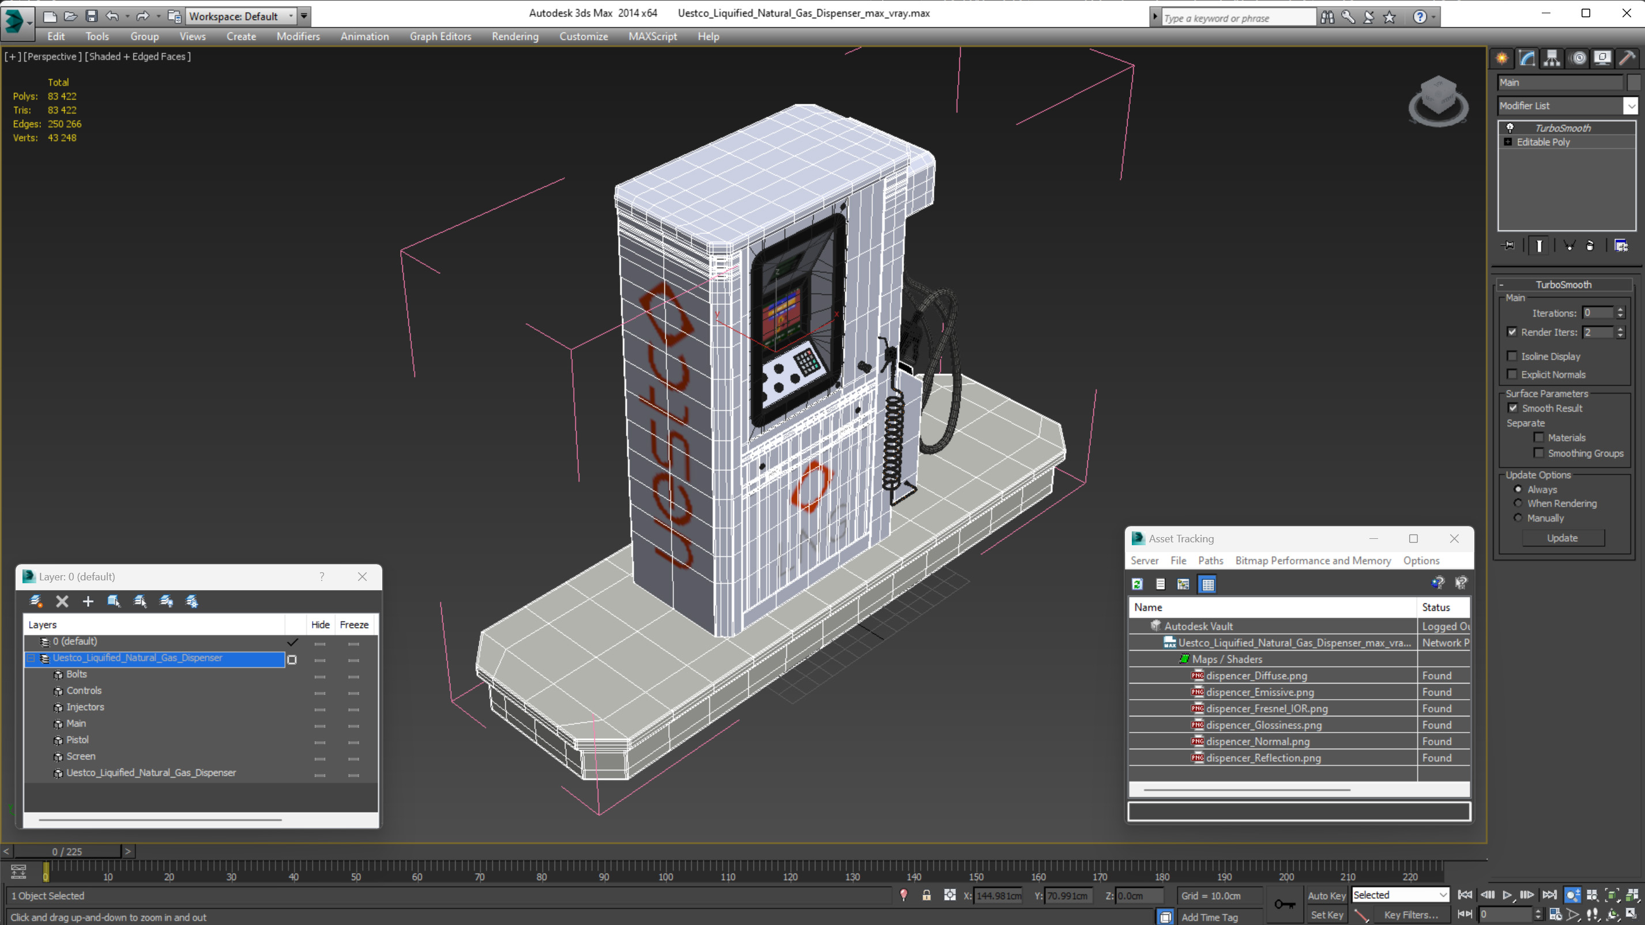Screen dimensions: 1645x925
Task: Select Always update option
Action: pyautogui.click(x=1519, y=489)
